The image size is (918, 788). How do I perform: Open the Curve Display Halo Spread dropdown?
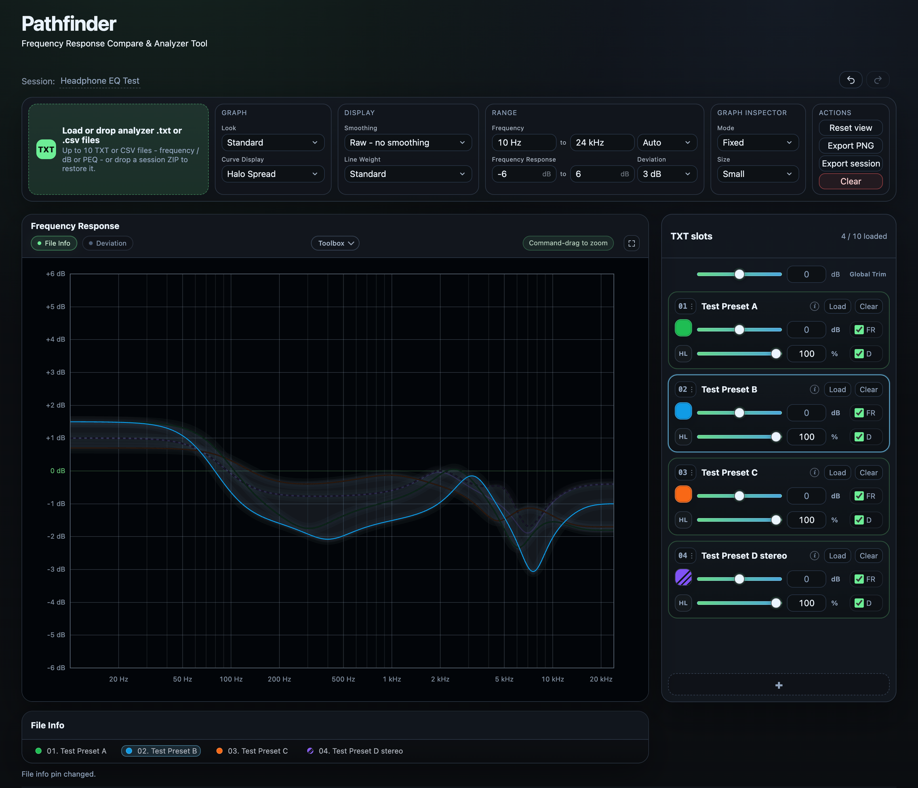[x=272, y=174]
